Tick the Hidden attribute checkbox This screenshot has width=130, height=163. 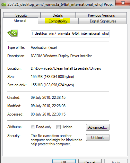pyautogui.click(x=58, y=127)
